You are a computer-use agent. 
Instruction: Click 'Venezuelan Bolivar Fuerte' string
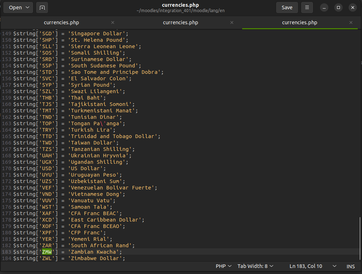point(111,188)
